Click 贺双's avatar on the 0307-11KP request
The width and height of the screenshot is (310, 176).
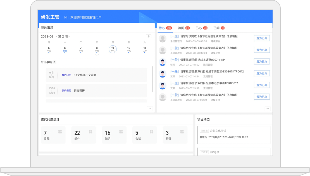pos(163,62)
